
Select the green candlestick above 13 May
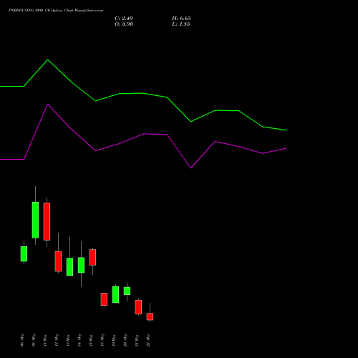tap(69, 266)
